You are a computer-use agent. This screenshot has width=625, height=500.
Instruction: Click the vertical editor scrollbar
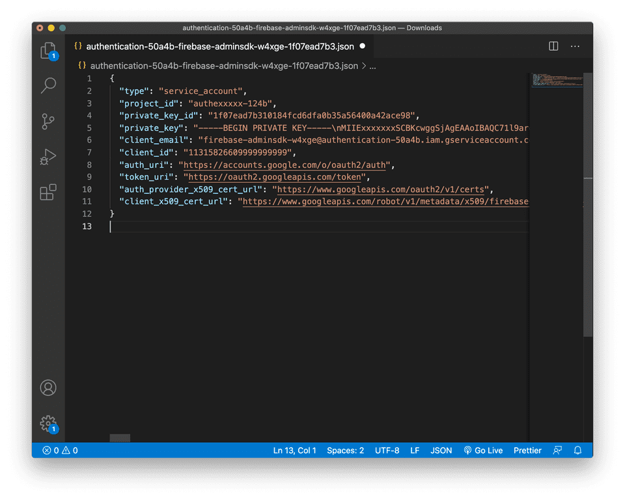coord(587,204)
